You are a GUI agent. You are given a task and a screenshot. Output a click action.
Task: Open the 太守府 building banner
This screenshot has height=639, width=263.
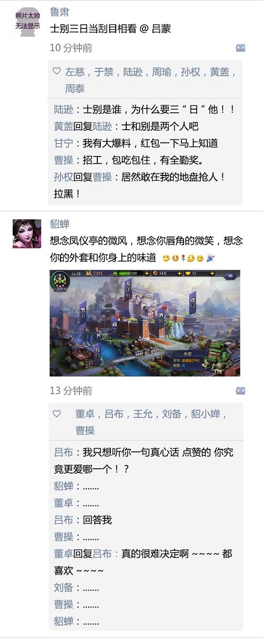coord(128,289)
